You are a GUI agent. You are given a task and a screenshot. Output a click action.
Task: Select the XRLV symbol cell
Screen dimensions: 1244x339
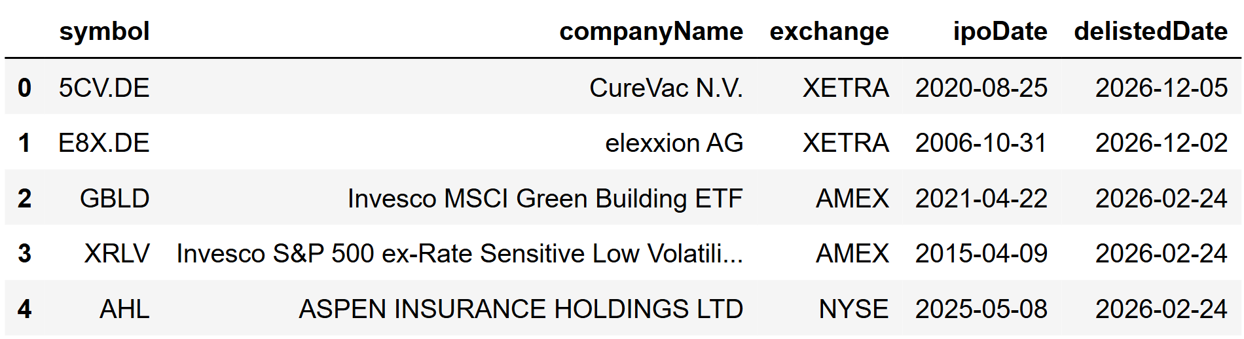point(117,253)
